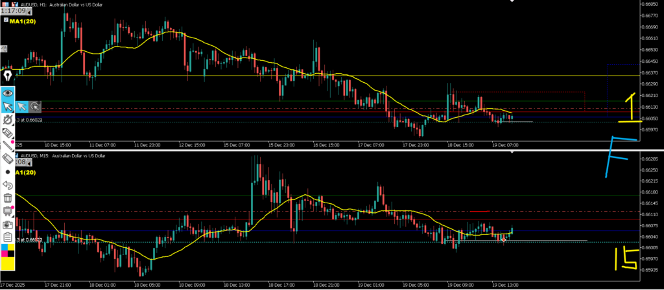Select the large arrow cursor tool
Viewport: 664px width, 290px height.
coord(8,106)
